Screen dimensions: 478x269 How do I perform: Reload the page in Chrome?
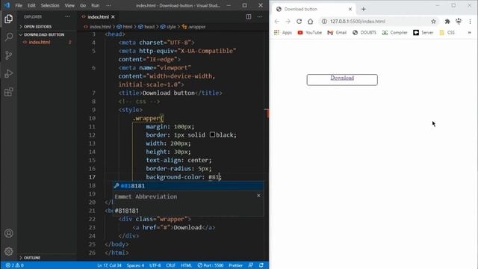coord(299,22)
